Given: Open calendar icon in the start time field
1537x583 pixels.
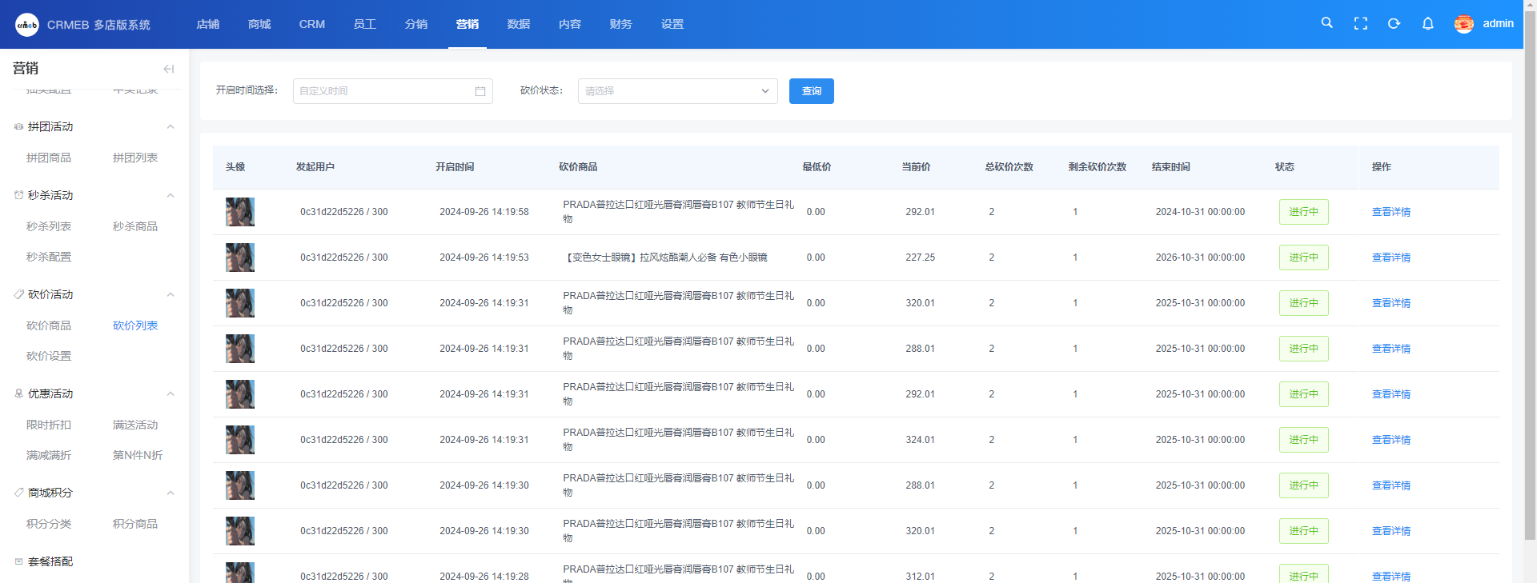Looking at the screenshot, I should tap(480, 91).
